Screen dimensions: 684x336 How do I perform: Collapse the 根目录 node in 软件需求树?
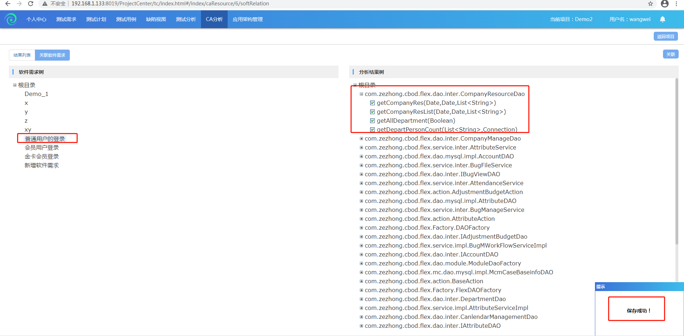[15, 85]
